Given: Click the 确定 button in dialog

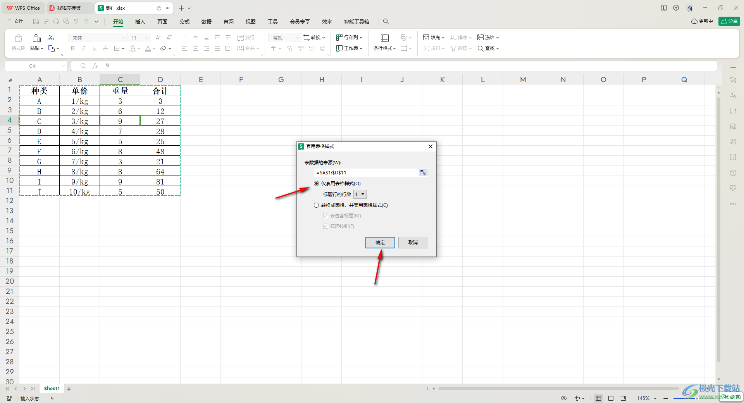Looking at the screenshot, I should [380, 243].
